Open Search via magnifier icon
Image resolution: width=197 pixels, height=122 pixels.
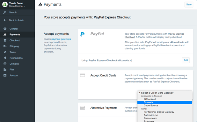click(5, 12)
